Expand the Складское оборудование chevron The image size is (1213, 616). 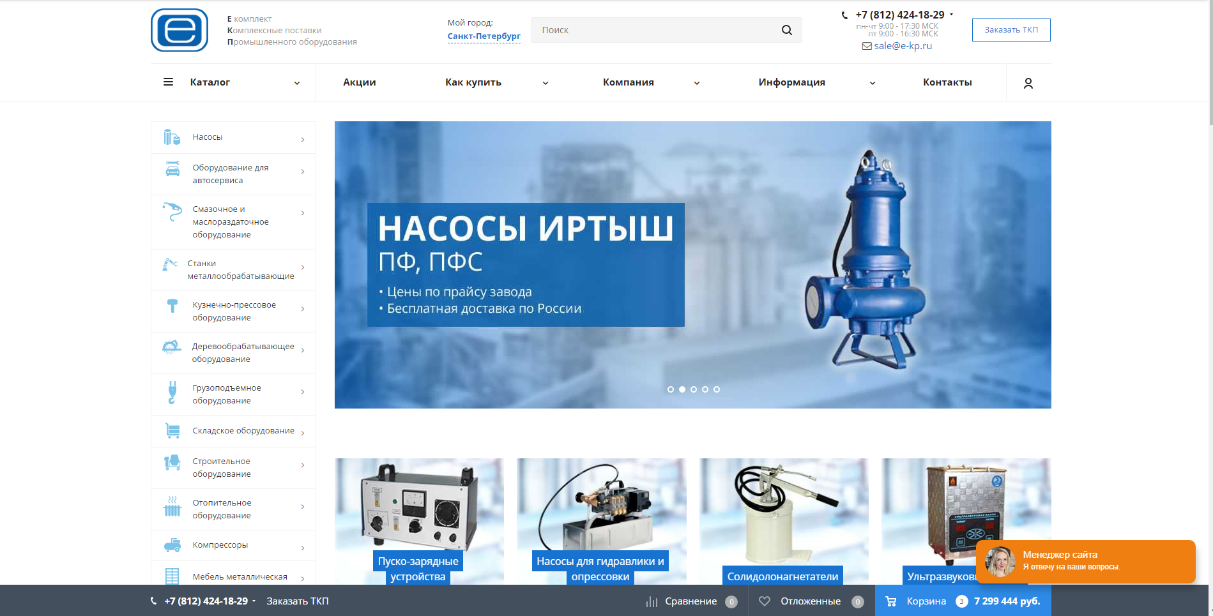click(x=303, y=433)
